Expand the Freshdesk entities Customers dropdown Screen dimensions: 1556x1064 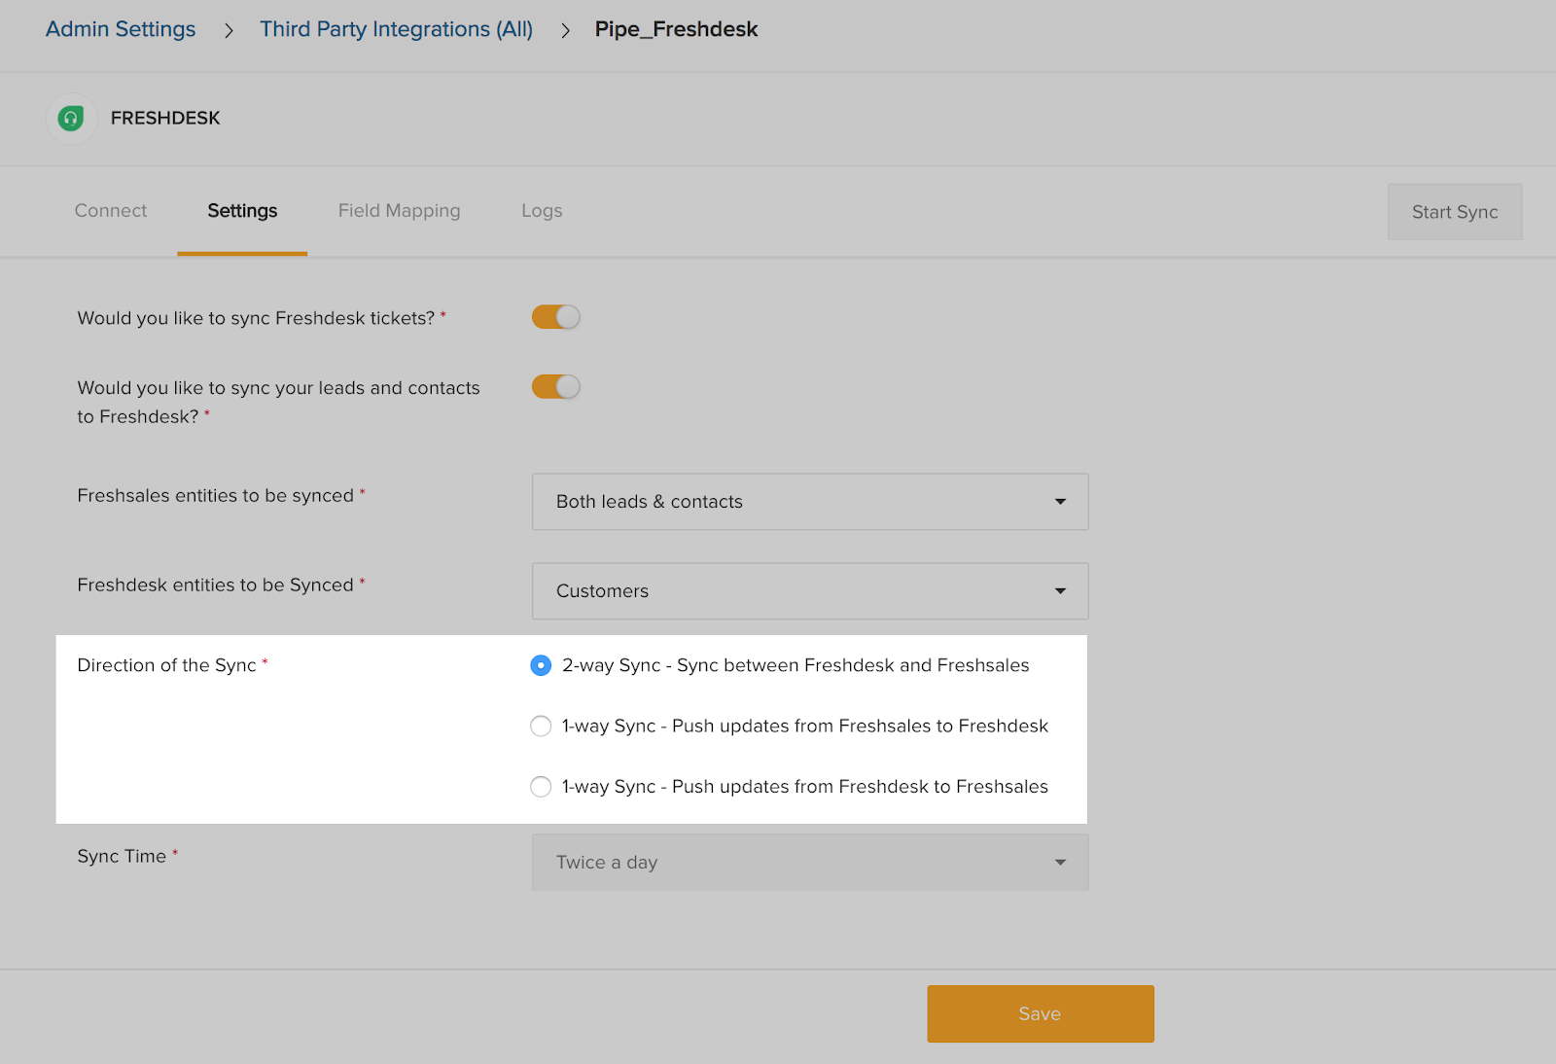tap(809, 591)
